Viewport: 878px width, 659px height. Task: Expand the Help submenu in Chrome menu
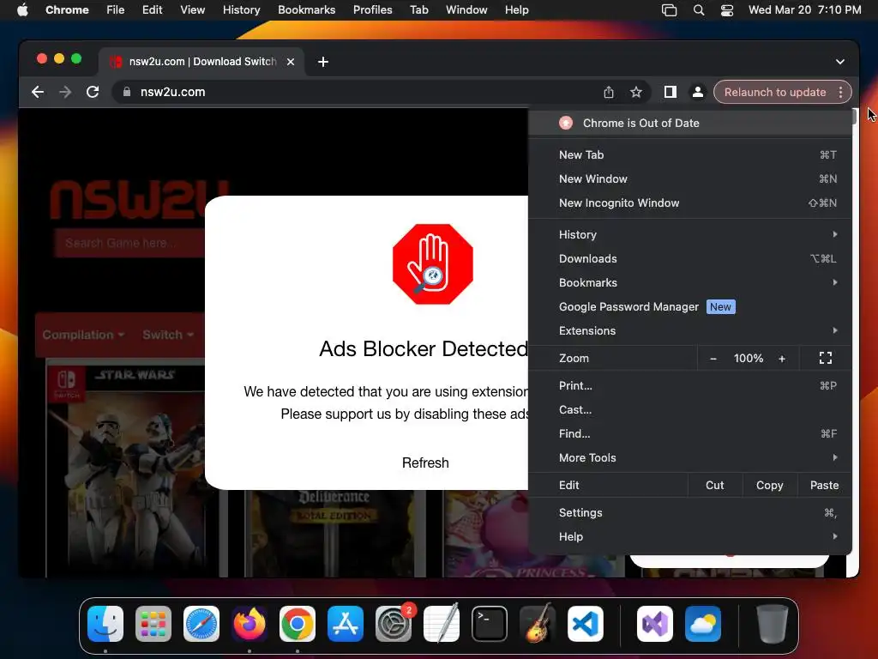pyautogui.click(x=690, y=537)
